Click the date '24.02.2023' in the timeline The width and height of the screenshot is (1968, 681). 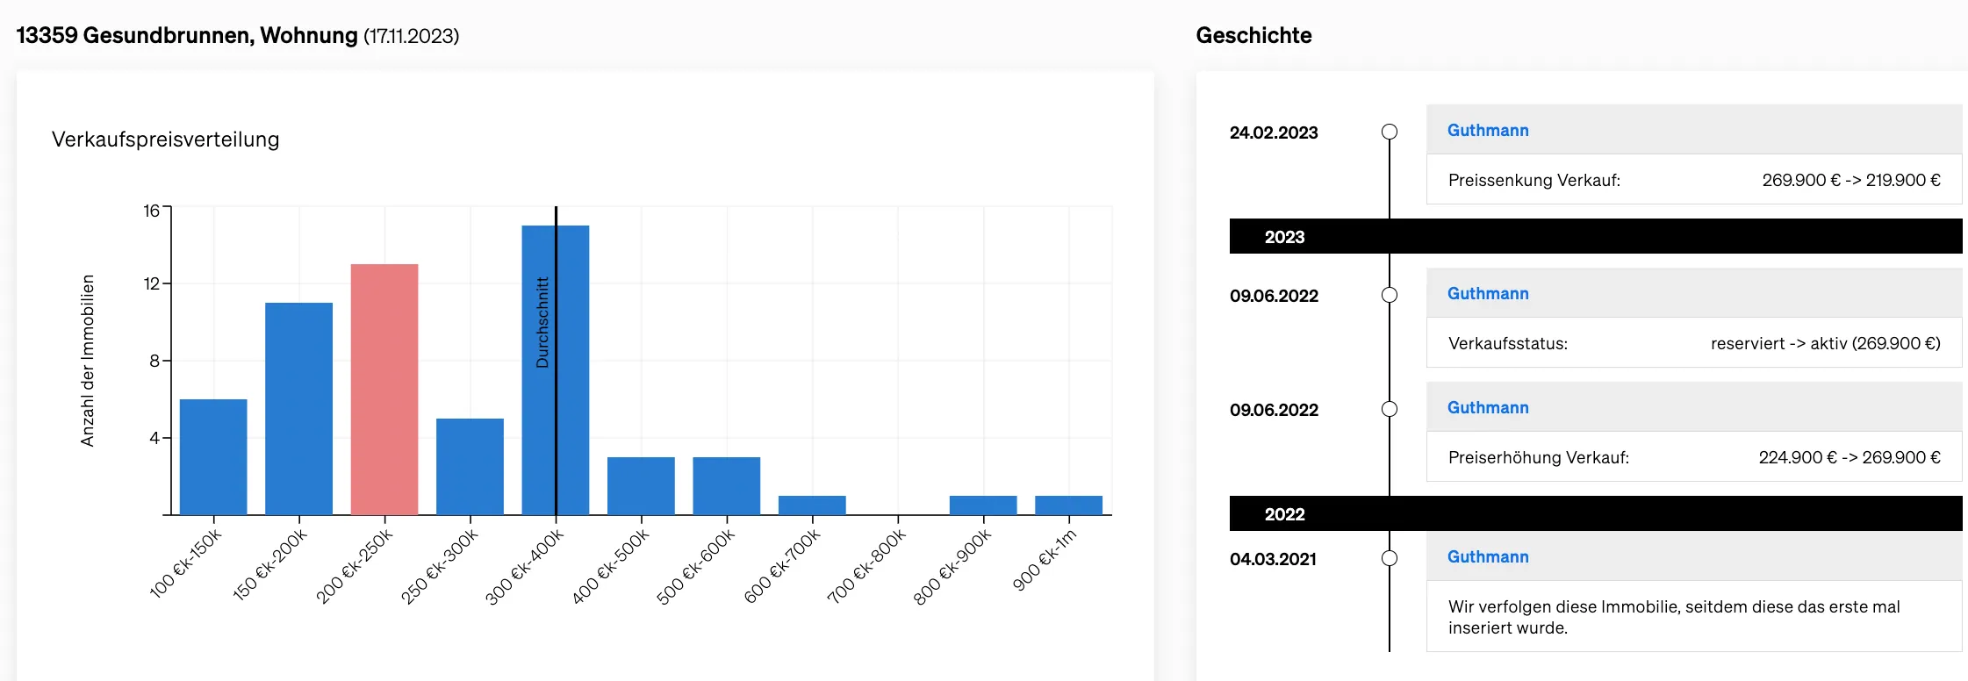[1274, 133]
